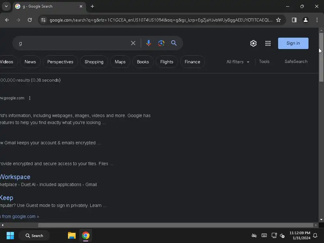Click the address bar URL
Viewport: 324px width, 243px height.
[x=161, y=20]
